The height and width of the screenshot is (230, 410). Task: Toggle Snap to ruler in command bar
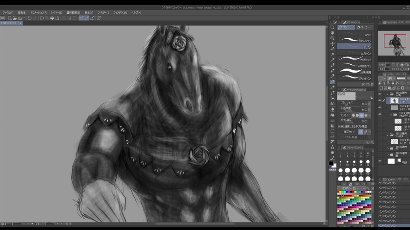click(x=81, y=18)
